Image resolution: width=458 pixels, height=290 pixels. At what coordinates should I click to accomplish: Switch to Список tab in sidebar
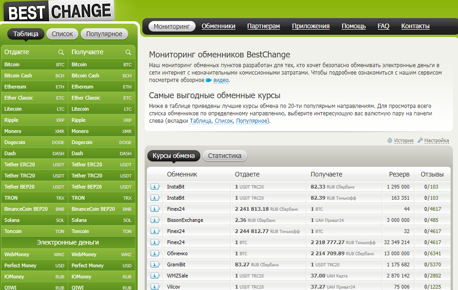[62, 34]
